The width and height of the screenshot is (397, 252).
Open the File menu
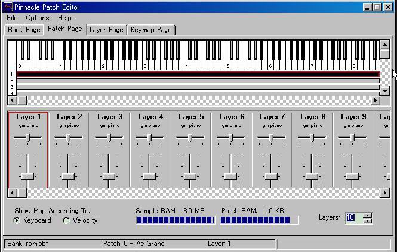pos(12,18)
